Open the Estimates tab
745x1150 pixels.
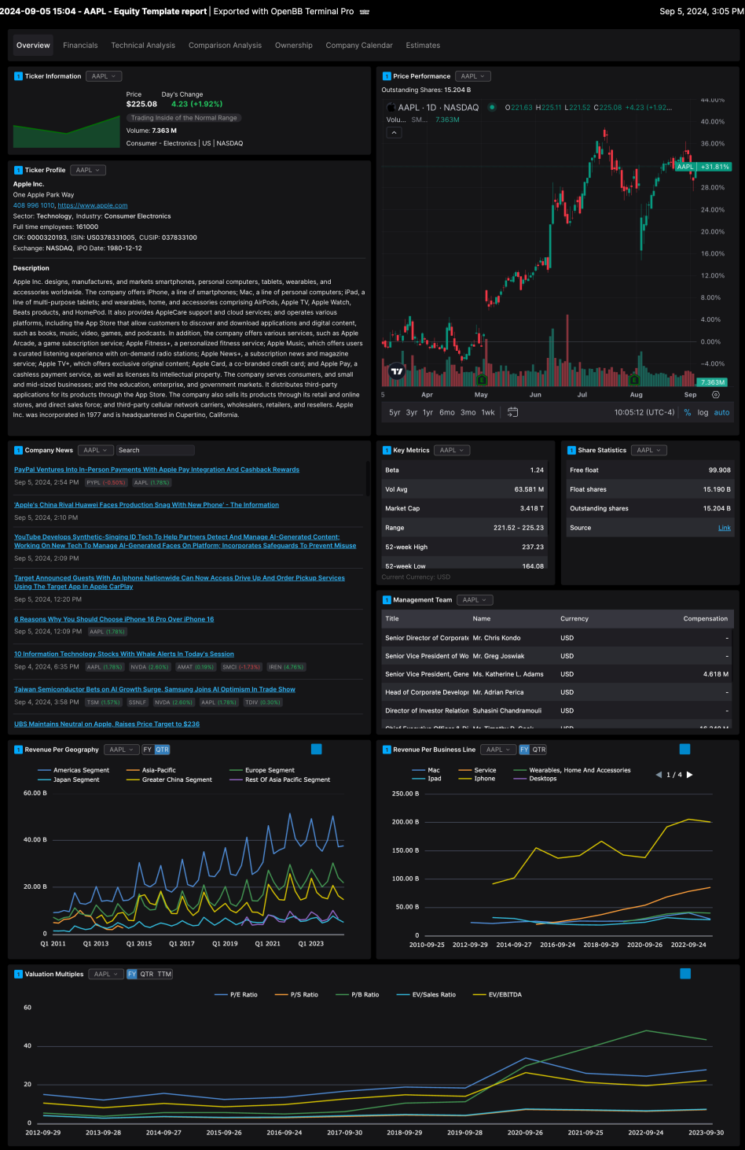[423, 46]
